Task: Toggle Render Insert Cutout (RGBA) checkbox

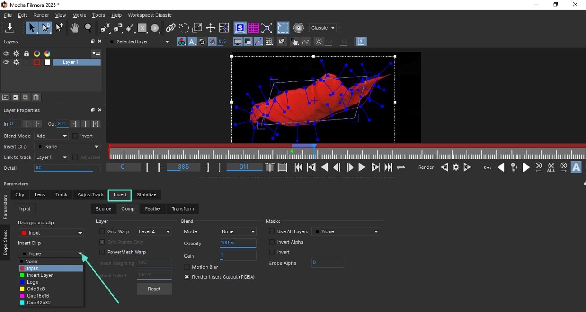Action: coord(187,277)
